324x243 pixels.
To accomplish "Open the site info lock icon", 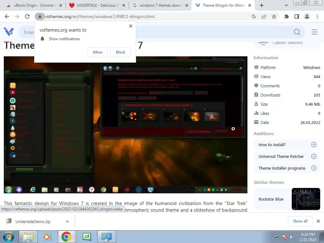I will (40, 16).
